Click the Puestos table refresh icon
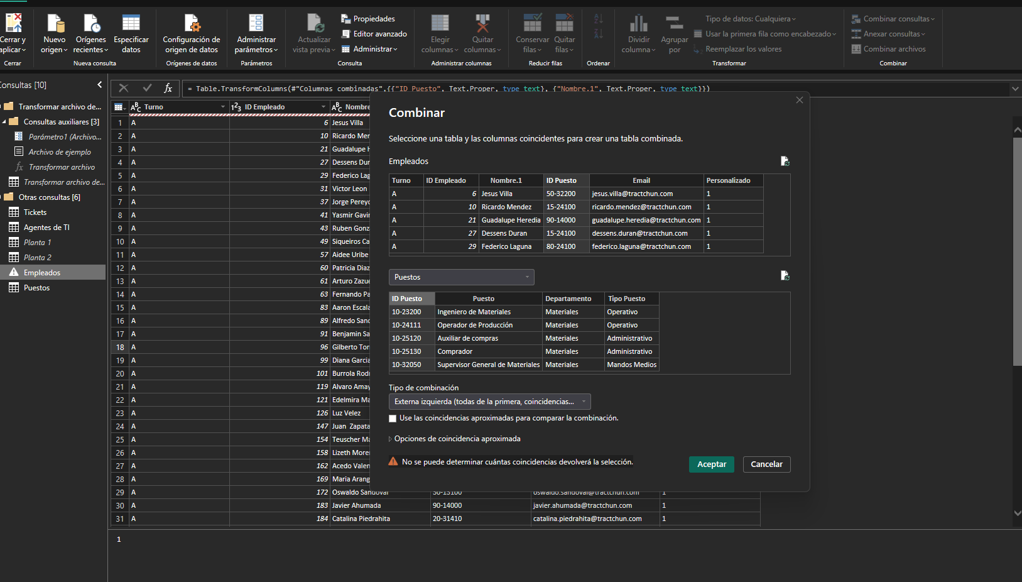Viewport: 1022px width, 582px height. [785, 276]
